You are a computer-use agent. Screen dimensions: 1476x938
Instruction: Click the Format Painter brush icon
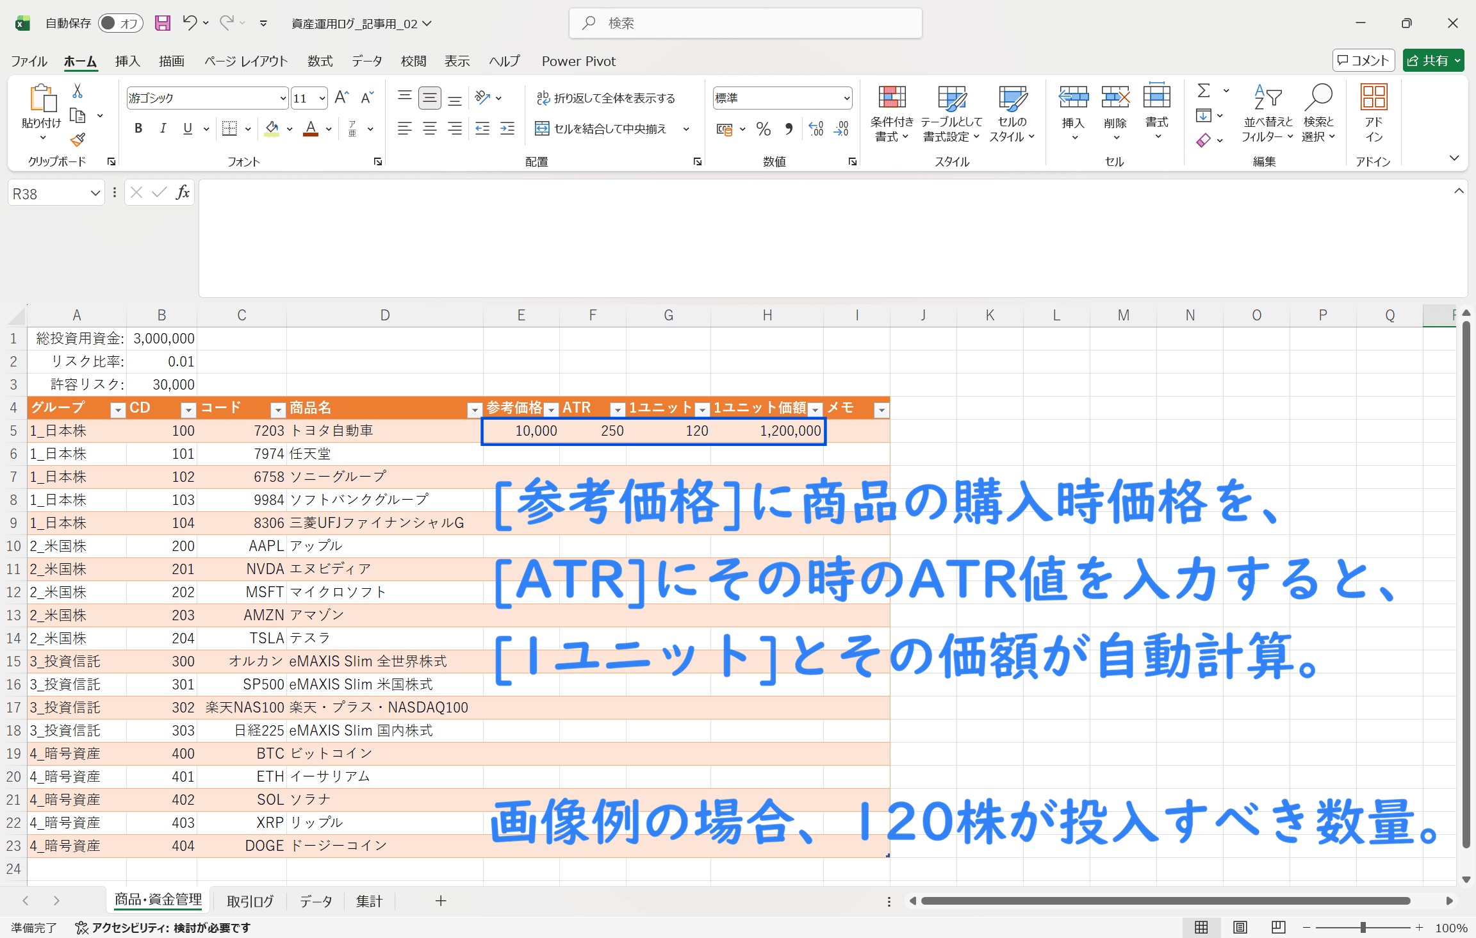pyautogui.click(x=78, y=140)
